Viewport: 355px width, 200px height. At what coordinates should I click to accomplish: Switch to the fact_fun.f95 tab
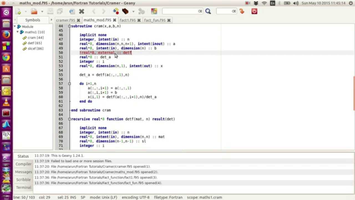point(155,20)
